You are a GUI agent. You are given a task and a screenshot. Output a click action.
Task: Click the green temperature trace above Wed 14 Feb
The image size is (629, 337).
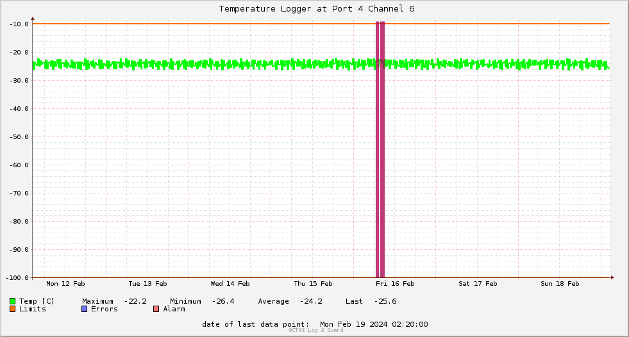tap(230, 64)
